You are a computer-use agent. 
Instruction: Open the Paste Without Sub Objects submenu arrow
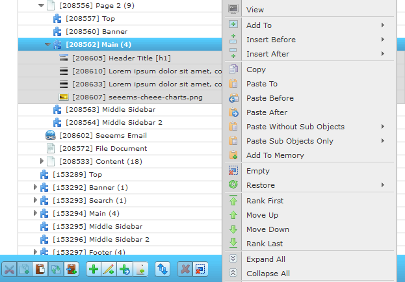coord(383,127)
